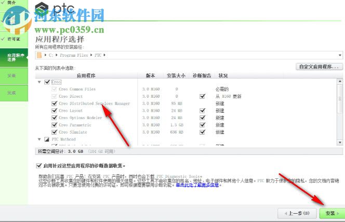Click the application list scrollbar thumb
345x222 pixels.
click(x=340, y=98)
